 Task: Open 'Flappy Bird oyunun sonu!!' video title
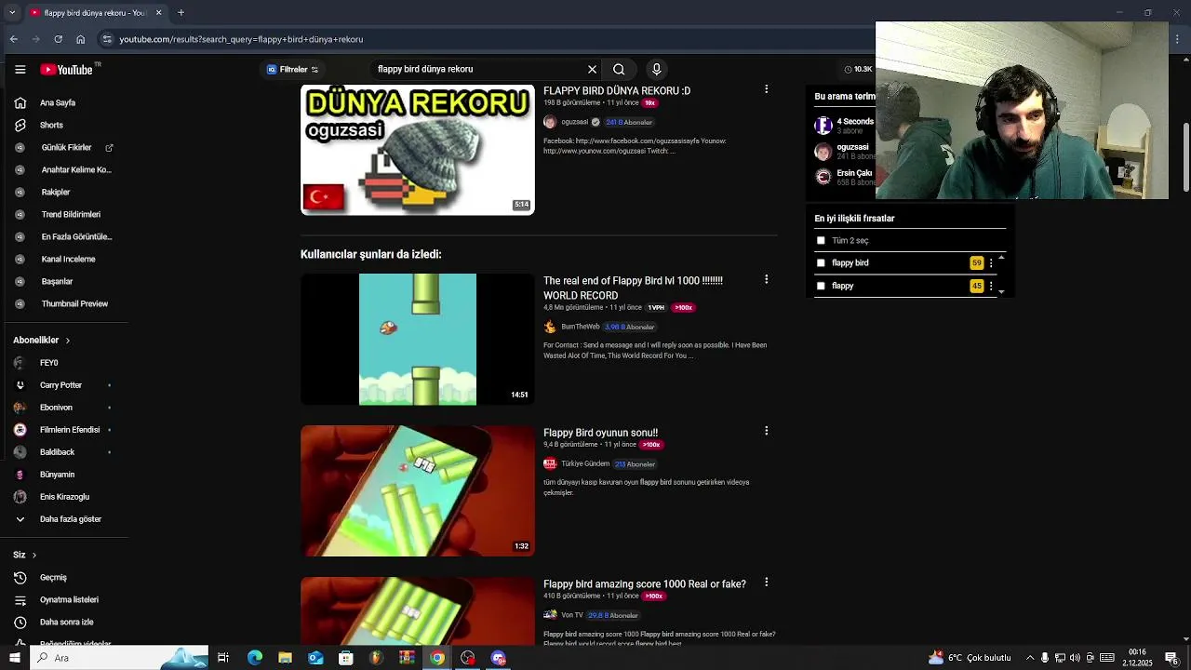(600, 433)
